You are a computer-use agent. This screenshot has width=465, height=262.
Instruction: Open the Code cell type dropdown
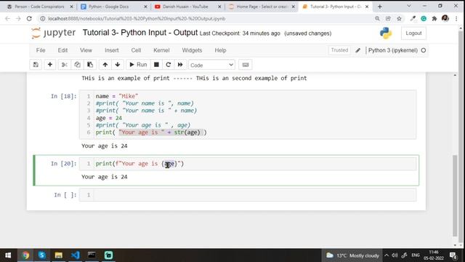tap(211, 65)
